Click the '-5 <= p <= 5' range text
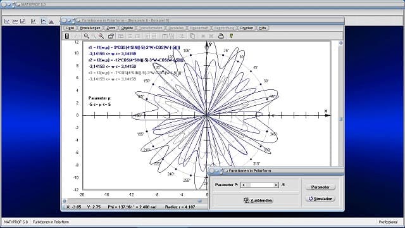The height and width of the screenshot is (228, 405). [x=99, y=104]
